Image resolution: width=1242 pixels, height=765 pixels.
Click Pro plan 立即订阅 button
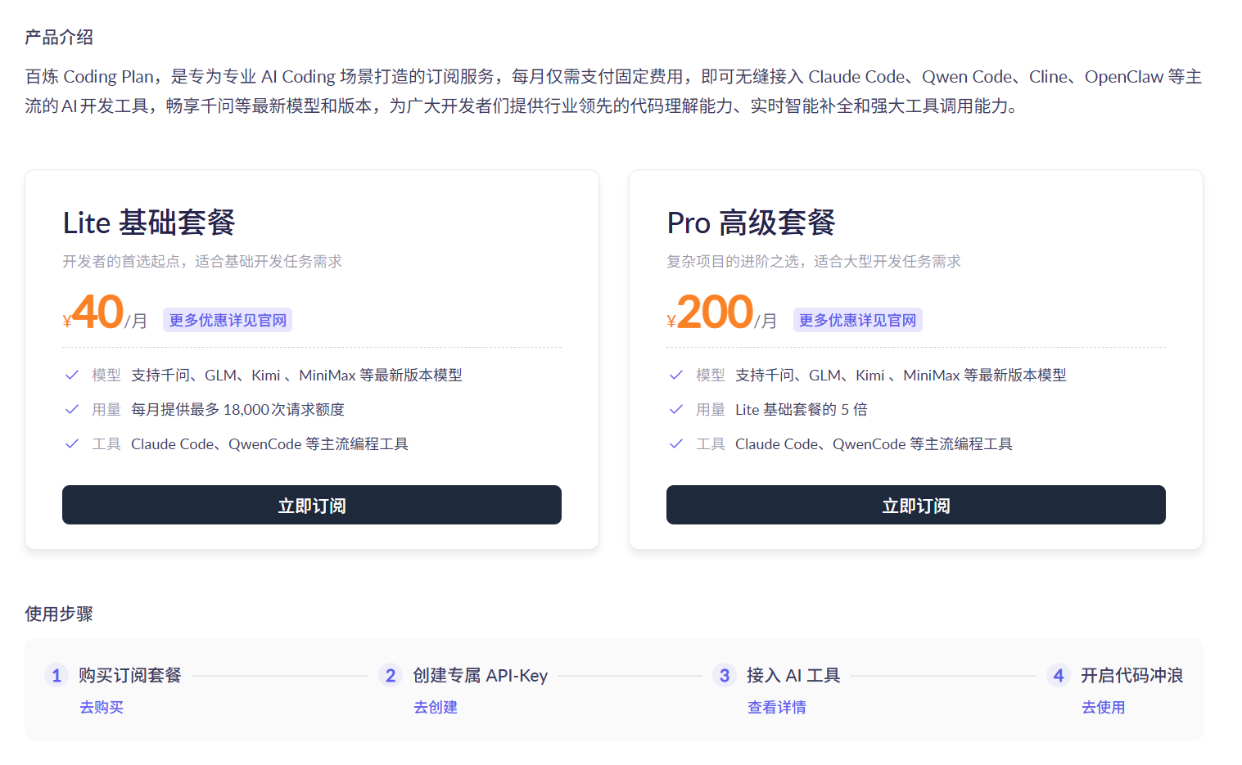coord(915,505)
